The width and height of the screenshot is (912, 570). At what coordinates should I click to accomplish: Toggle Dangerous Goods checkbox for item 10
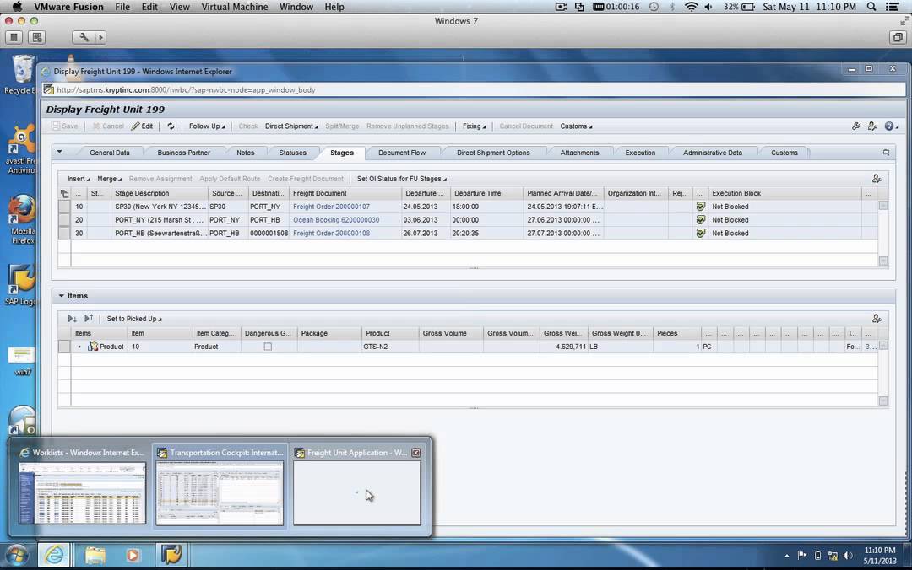(268, 347)
